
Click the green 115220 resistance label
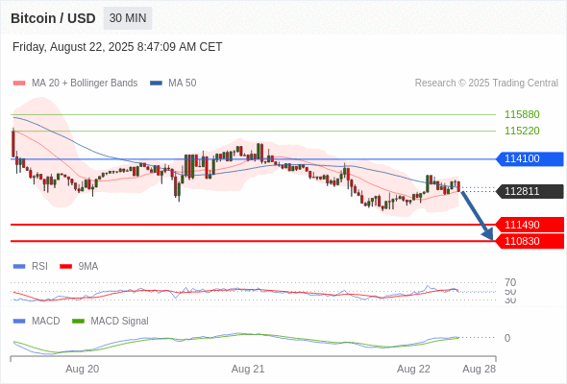(x=522, y=131)
